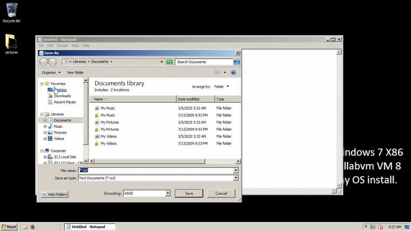Open the Notepad View menu
The image size is (411, 231).
[75, 46]
